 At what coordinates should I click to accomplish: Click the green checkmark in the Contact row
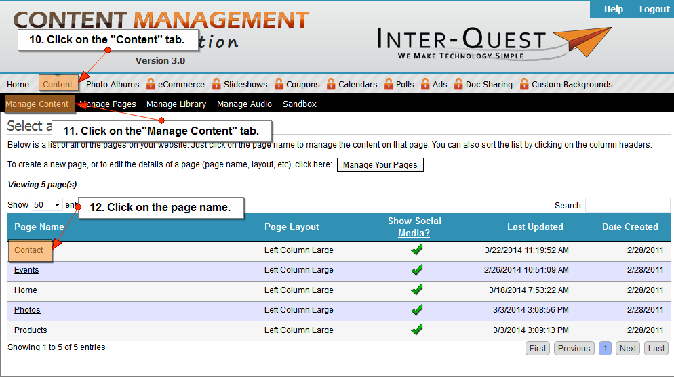pyautogui.click(x=417, y=250)
